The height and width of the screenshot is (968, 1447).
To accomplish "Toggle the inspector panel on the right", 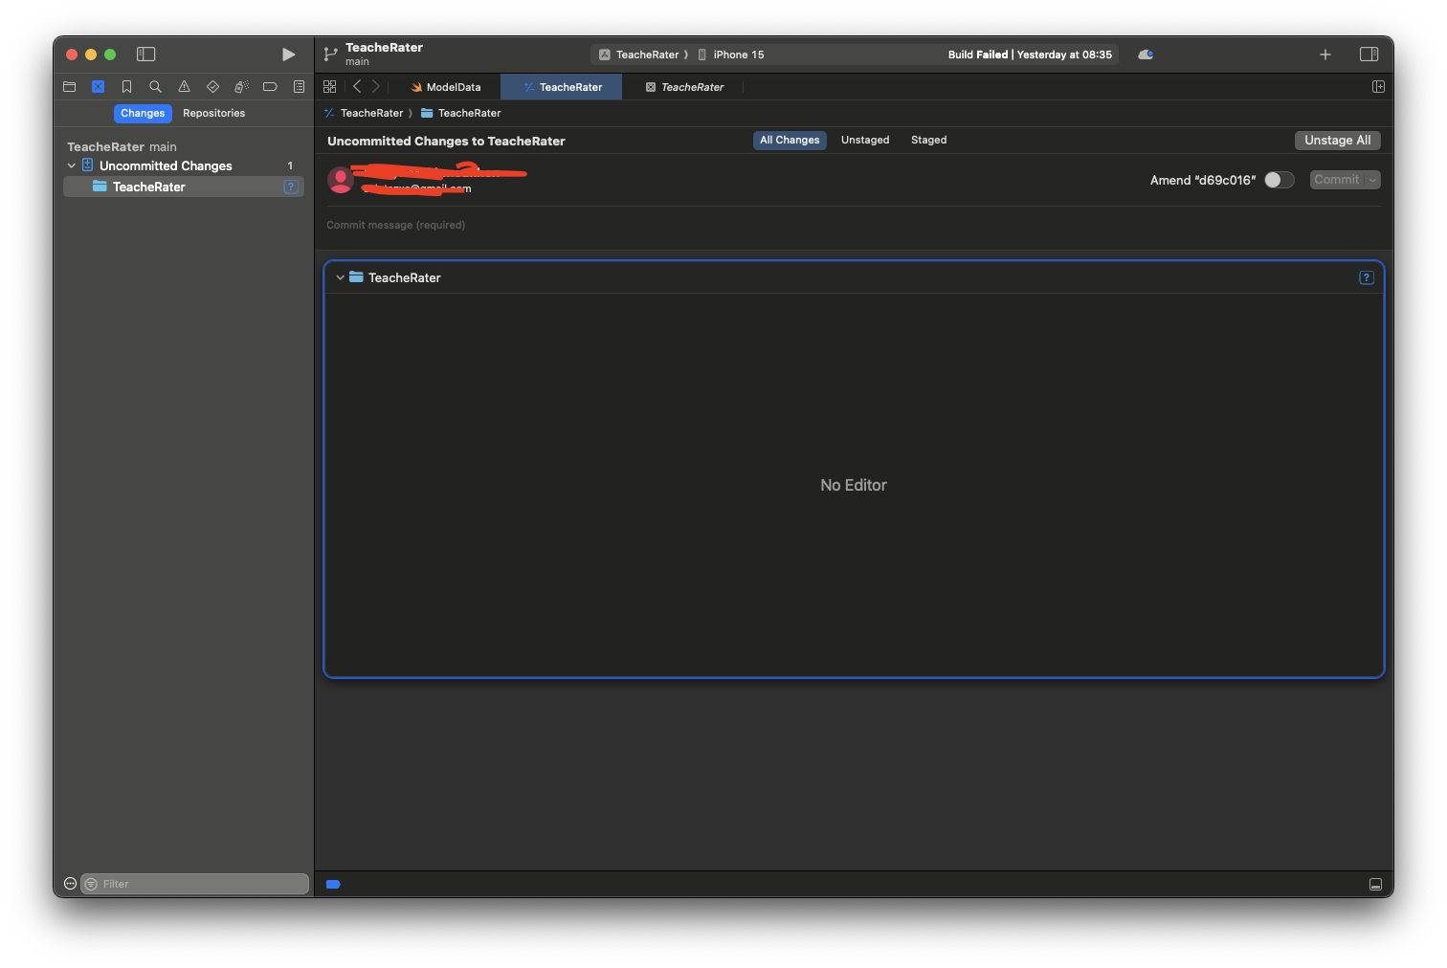I will [1369, 55].
